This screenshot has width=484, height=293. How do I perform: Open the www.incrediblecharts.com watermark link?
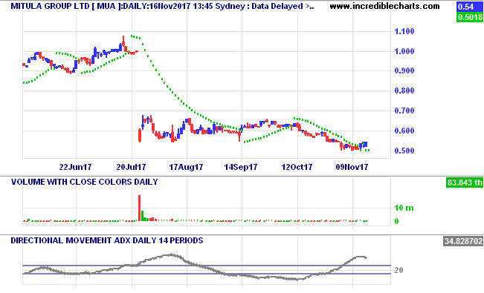point(384,6)
